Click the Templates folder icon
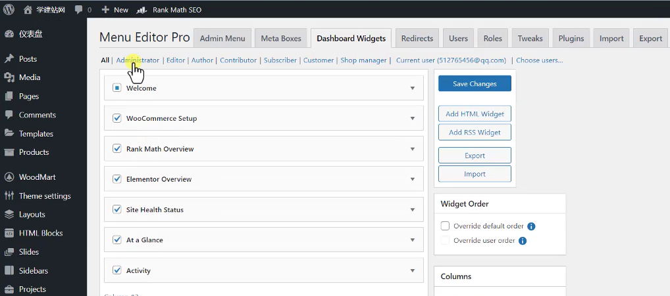The height and width of the screenshot is (296, 670). pos(9,134)
